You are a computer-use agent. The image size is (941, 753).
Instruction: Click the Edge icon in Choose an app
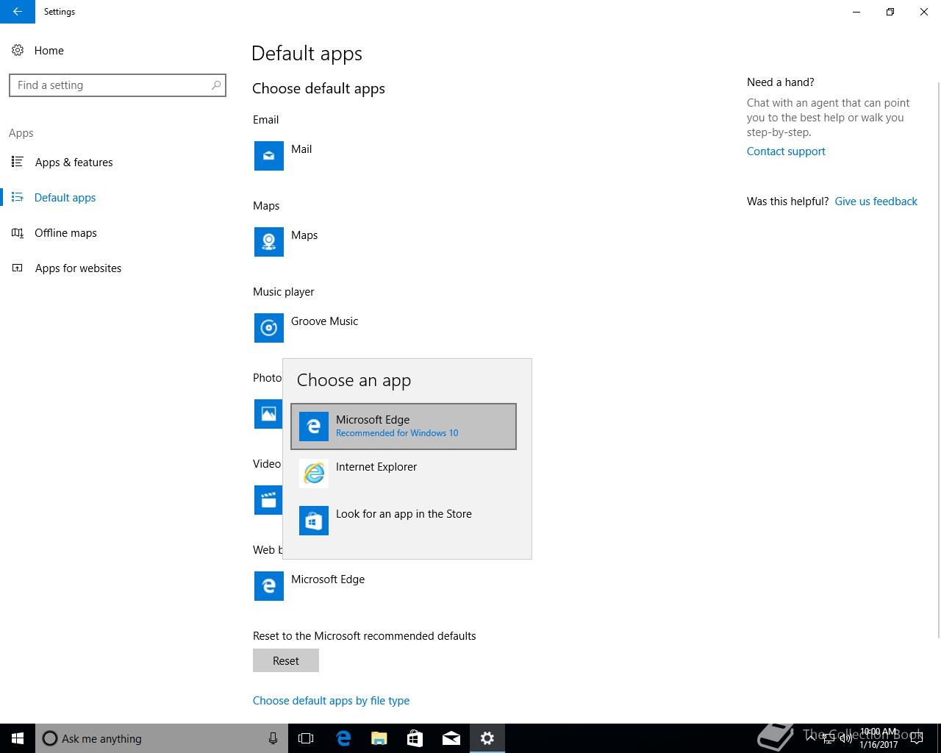[314, 427]
